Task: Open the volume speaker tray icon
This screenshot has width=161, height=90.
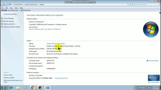Action: 149,88
